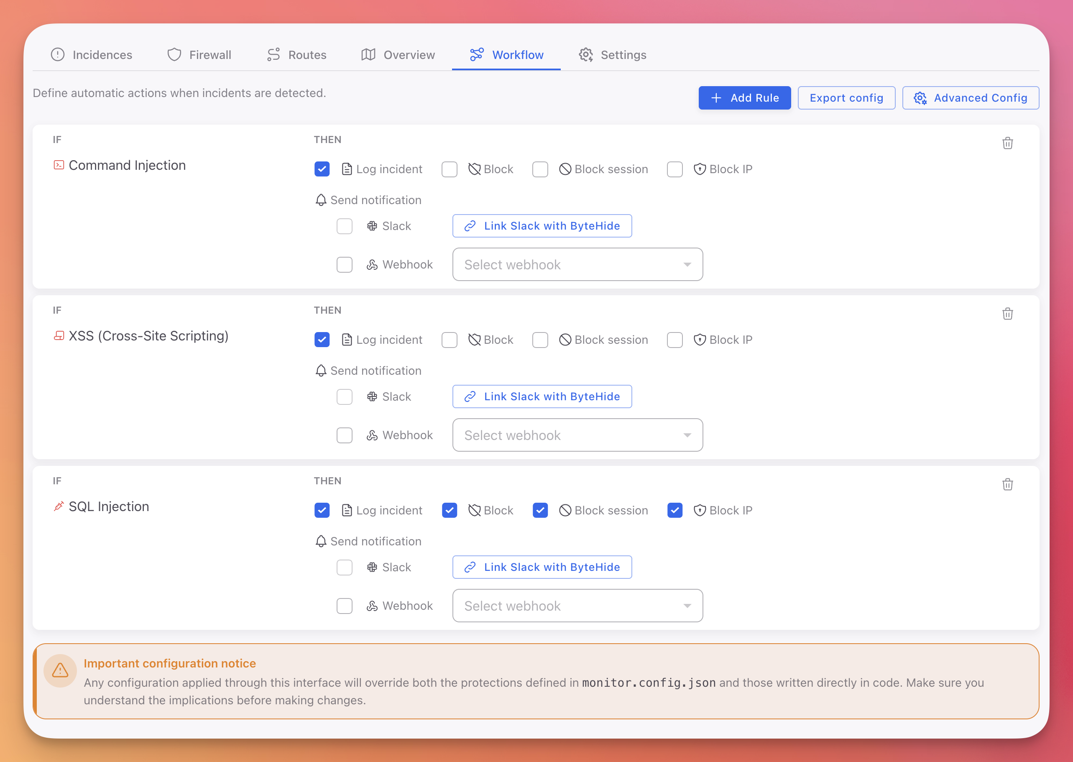Click Link Slack with ByteHide for Command Injection
The image size is (1073, 762).
coord(542,226)
